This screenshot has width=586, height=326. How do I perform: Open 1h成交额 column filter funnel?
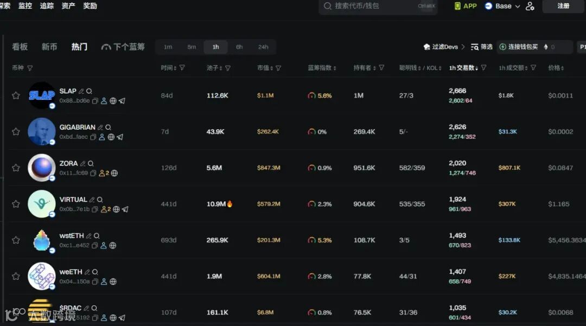tap(533, 68)
